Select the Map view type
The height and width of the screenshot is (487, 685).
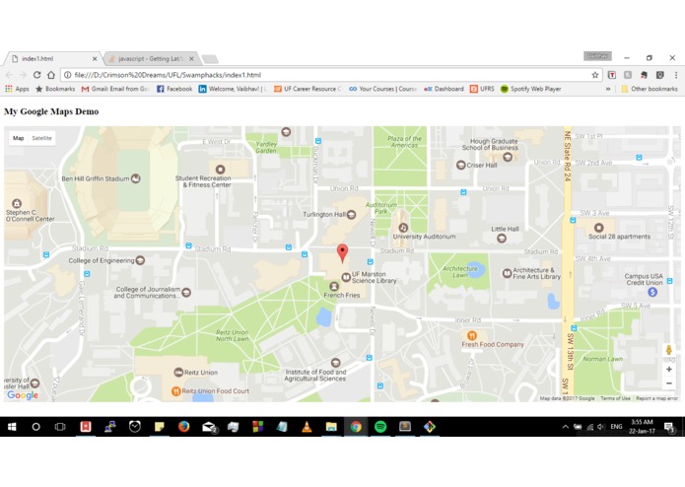tap(19, 138)
